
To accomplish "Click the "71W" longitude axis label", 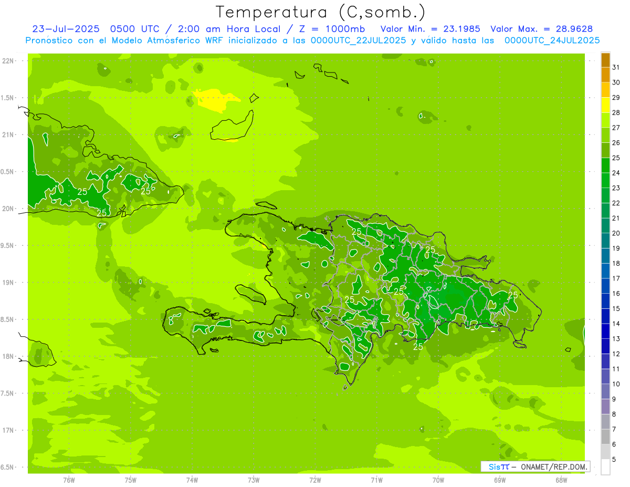I will coord(376,480).
